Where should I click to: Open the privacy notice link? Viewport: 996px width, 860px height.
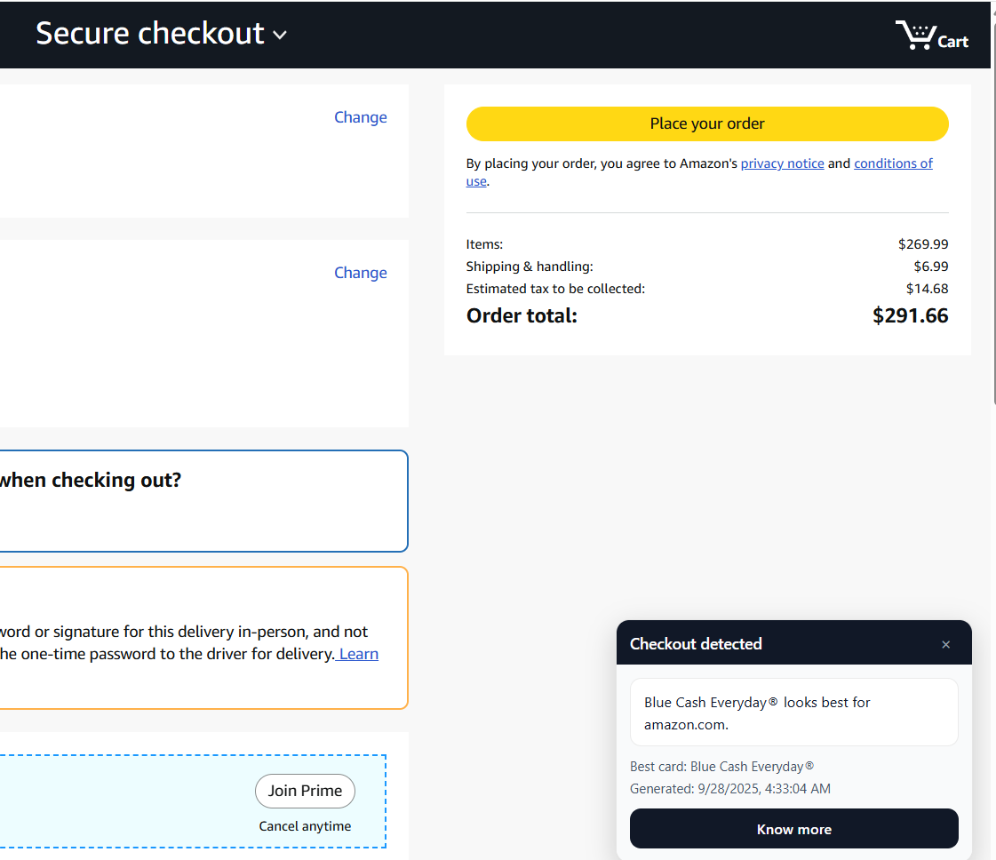(x=782, y=163)
